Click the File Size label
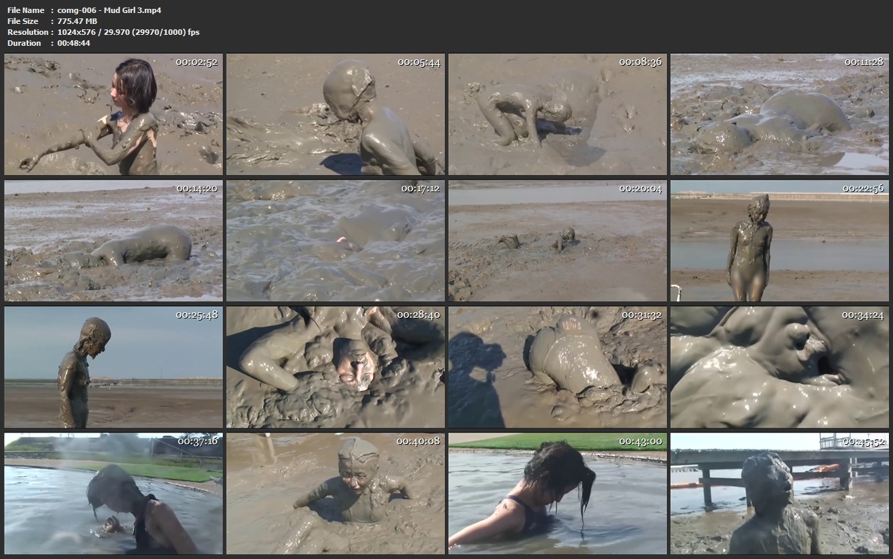The height and width of the screenshot is (559, 893). [23, 21]
